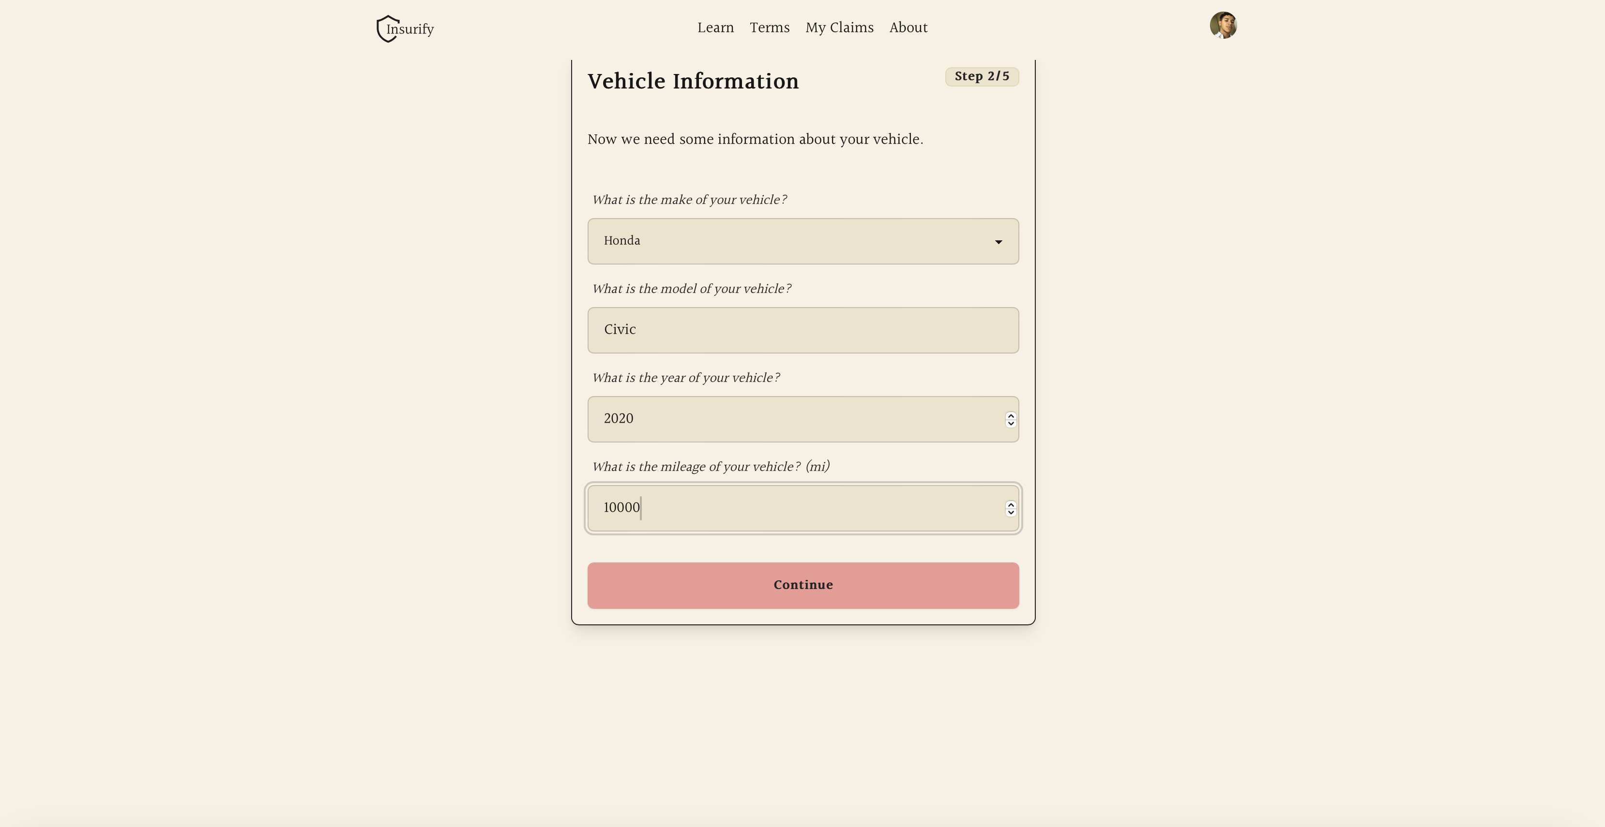
Task: Increment mileage using the up arrow
Action: point(1011,504)
